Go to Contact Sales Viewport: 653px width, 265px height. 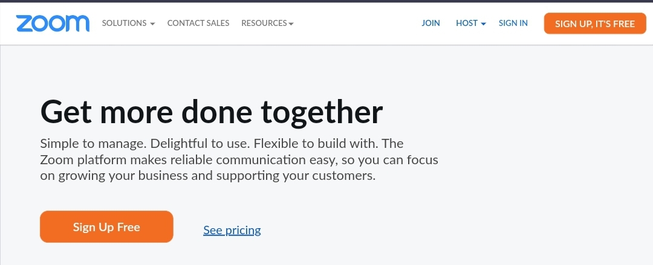198,24
